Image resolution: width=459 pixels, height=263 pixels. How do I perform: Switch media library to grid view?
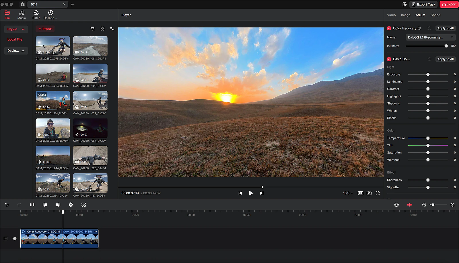[102, 29]
